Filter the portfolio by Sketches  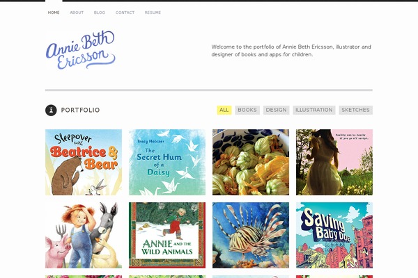(355, 110)
